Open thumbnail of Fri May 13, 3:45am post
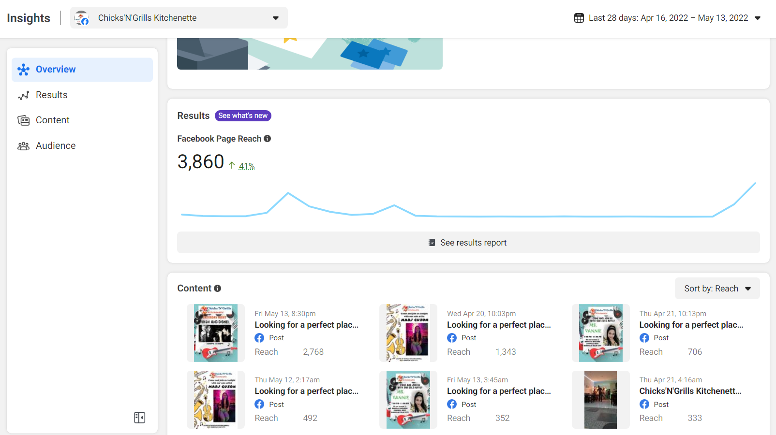The width and height of the screenshot is (776, 435). [408, 400]
